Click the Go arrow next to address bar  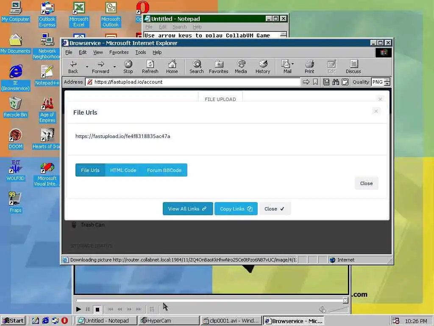pyautogui.click(x=306, y=82)
